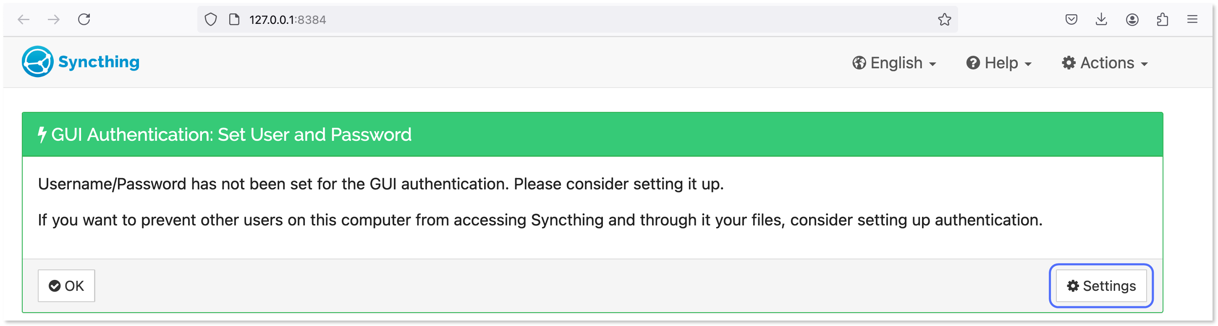Image resolution: width=1218 pixels, height=326 pixels.
Task: Open the English language dropdown
Action: pos(896,62)
